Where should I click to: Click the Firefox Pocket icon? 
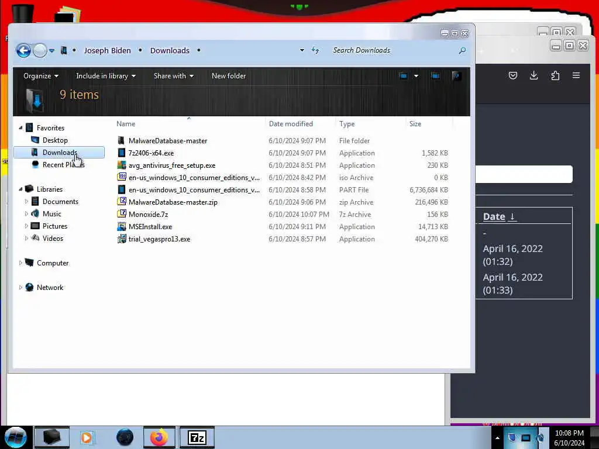pos(512,75)
